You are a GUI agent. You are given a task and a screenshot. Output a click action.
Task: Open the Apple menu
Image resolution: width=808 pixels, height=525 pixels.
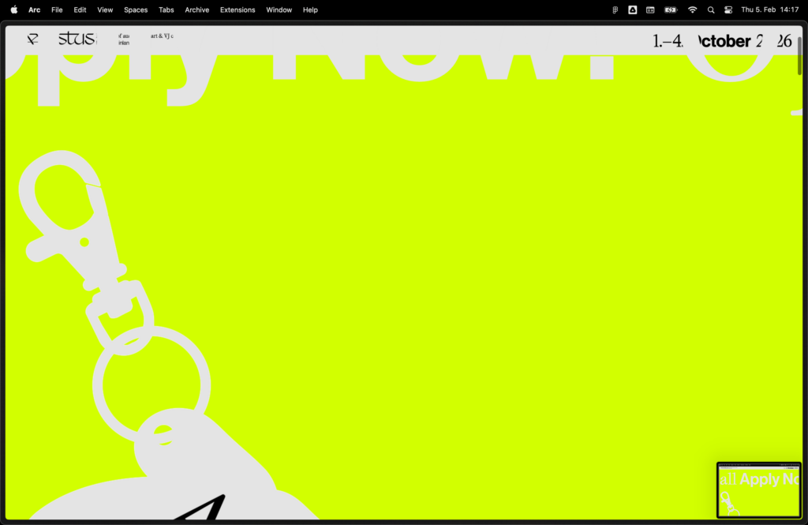(14, 9)
